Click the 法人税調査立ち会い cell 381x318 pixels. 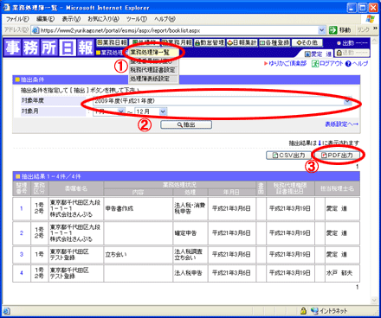point(190,255)
